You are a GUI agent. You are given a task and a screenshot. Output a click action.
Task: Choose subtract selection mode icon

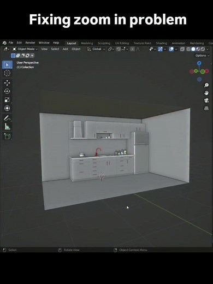pyautogui.click(x=22, y=56)
